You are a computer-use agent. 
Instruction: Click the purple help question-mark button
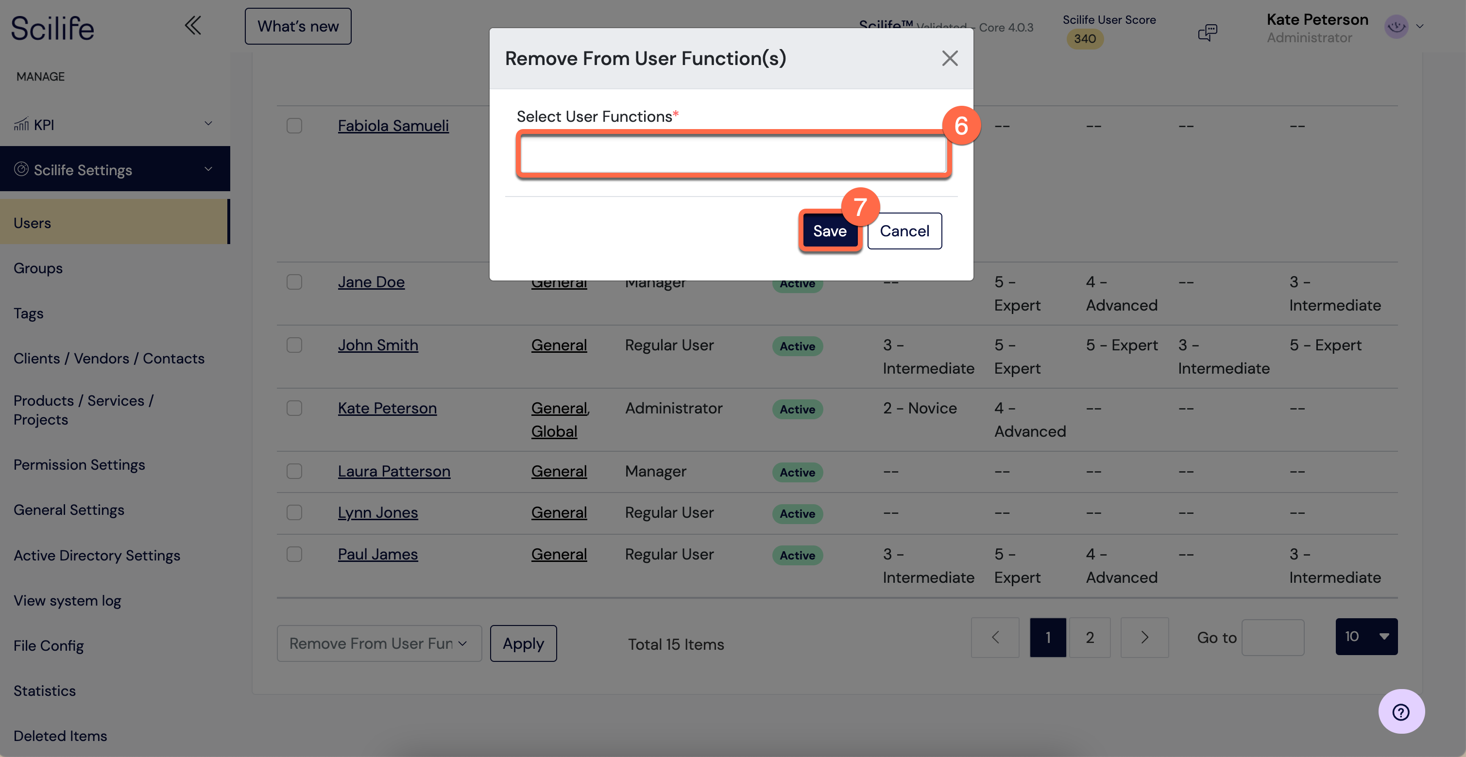pos(1401,711)
